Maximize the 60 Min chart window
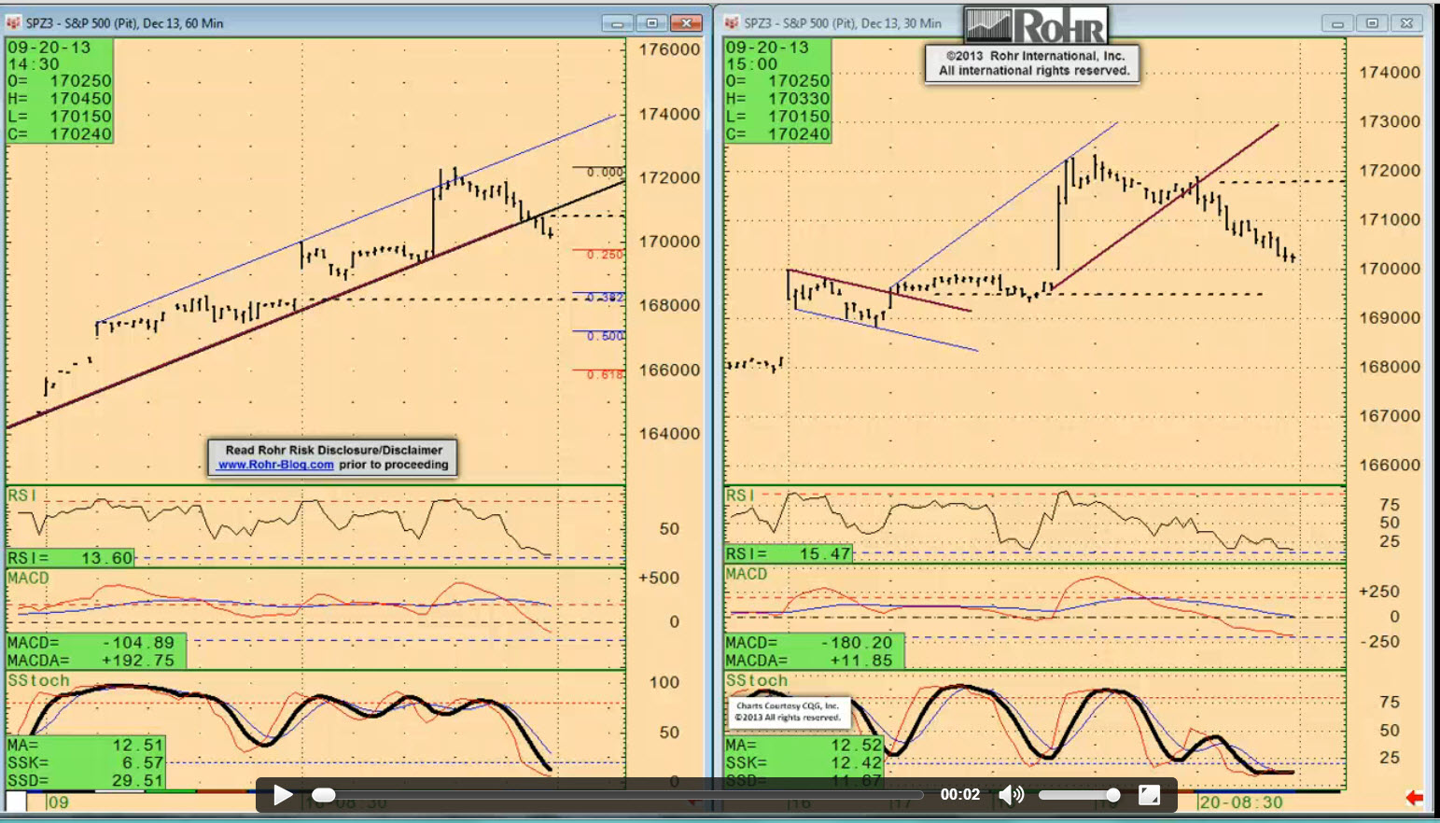Image resolution: width=1440 pixels, height=823 pixels. coord(651,23)
